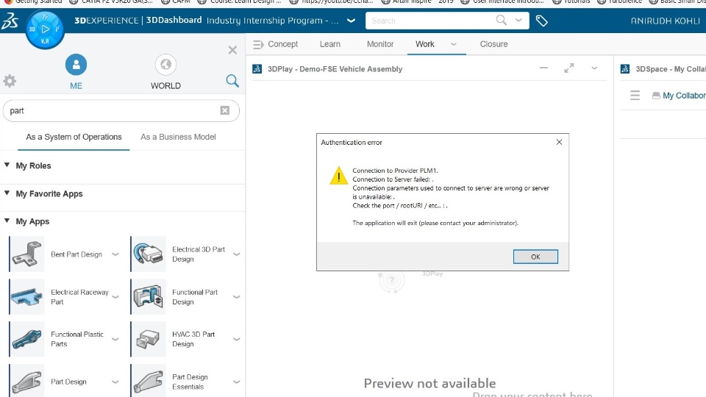The width and height of the screenshot is (706, 397).
Task: Expand the dashboard title dropdown
Action: pos(352,21)
